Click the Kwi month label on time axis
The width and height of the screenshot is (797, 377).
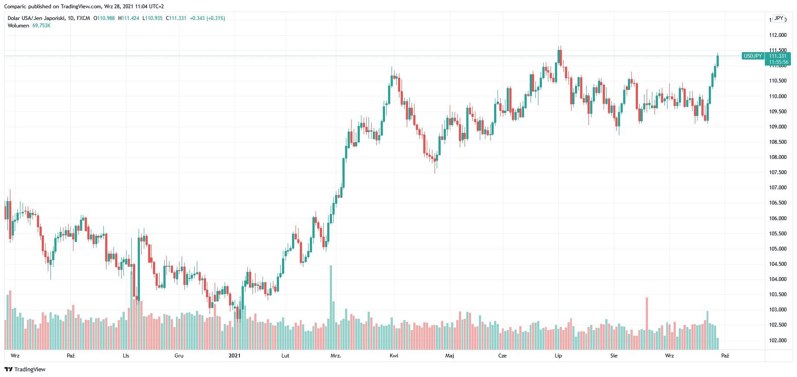pyautogui.click(x=394, y=356)
